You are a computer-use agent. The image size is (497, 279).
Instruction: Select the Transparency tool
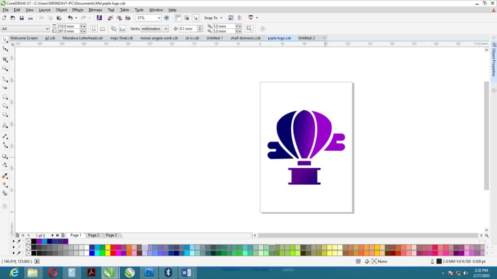point(5,165)
